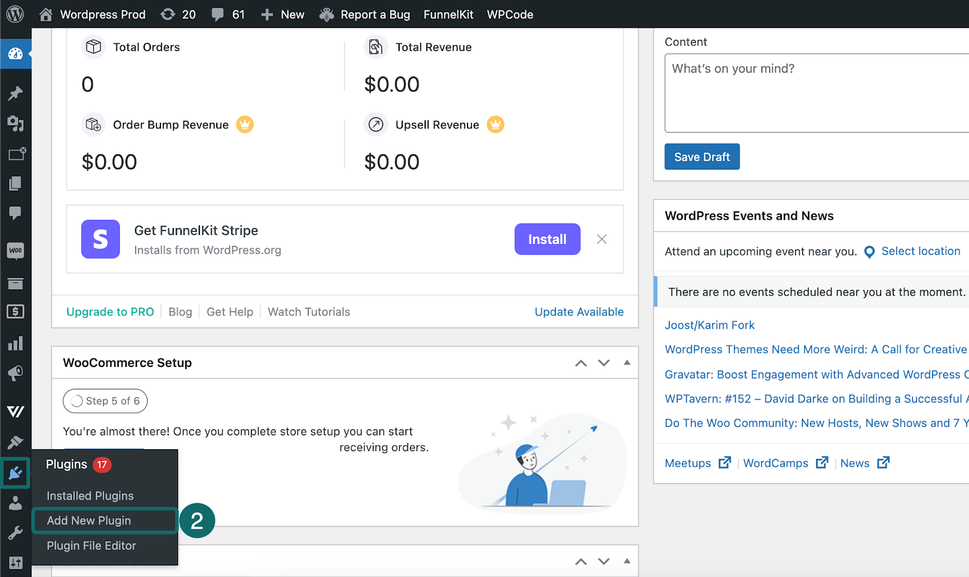Open Marketing megaphone sidebar icon
The width and height of the screenshot is (969, 577).
tap(16, 373)
